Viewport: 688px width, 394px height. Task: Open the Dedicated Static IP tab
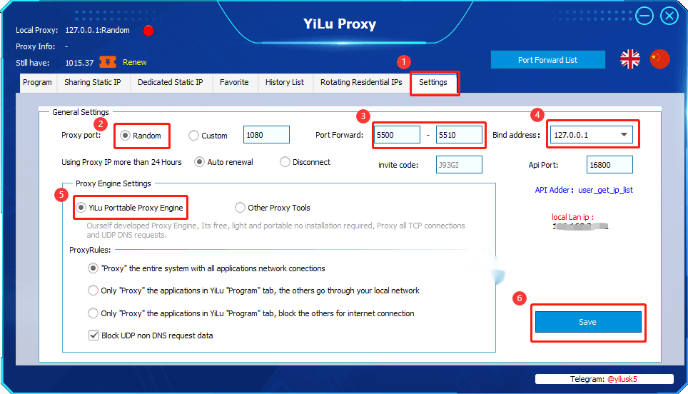click(171, 83)
